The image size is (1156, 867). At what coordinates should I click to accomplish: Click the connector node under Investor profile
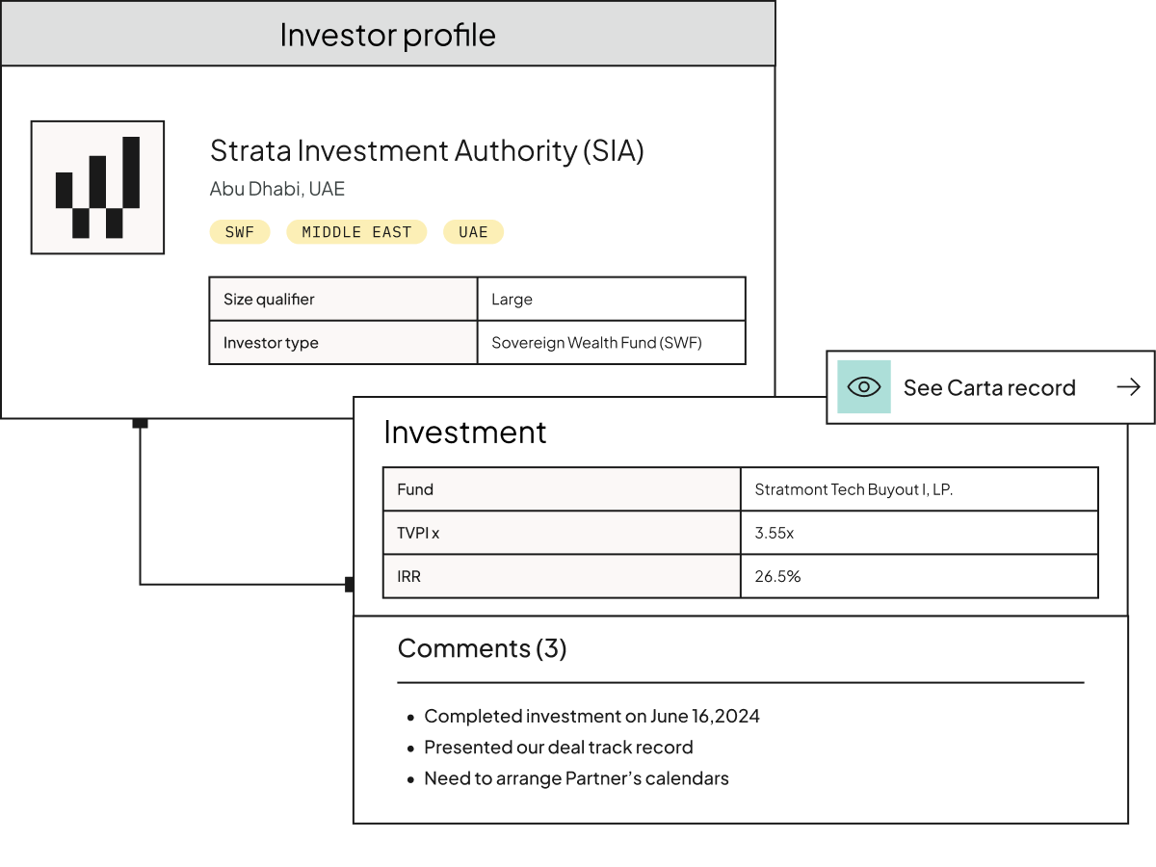(140, 422)
